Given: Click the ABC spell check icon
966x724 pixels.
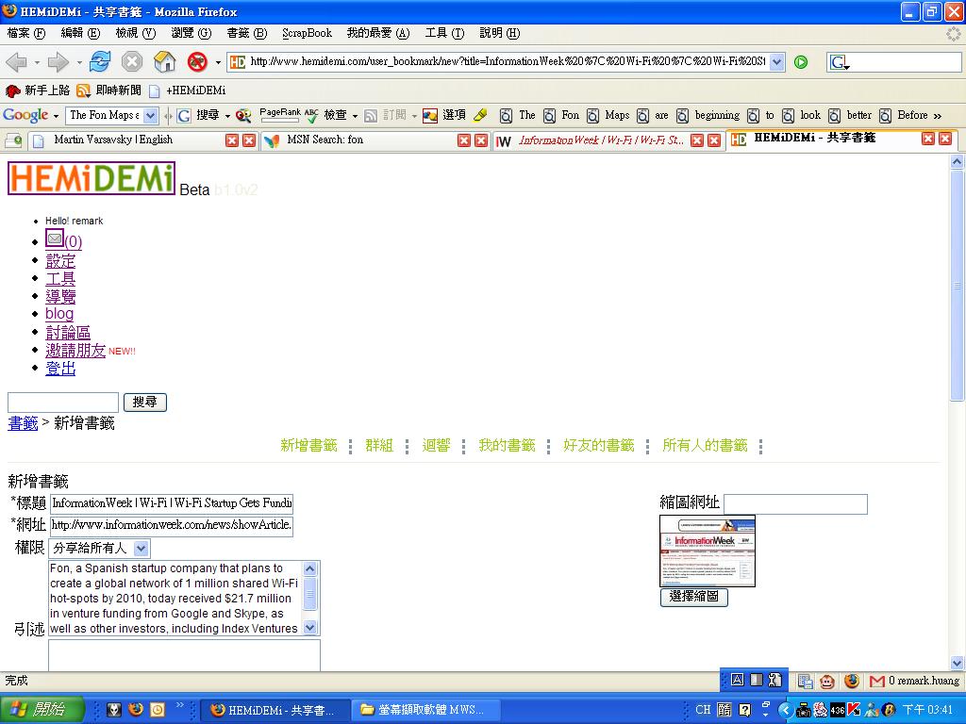Looking at the screenshot, I should pyautogui.click(x=311, y=114).
